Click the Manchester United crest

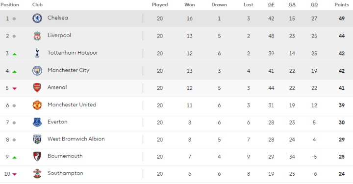point(37,105)
